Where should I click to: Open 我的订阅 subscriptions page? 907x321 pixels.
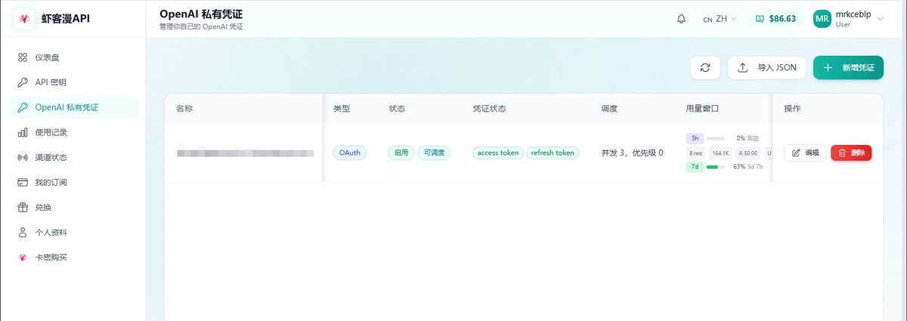tap(73, 182)
